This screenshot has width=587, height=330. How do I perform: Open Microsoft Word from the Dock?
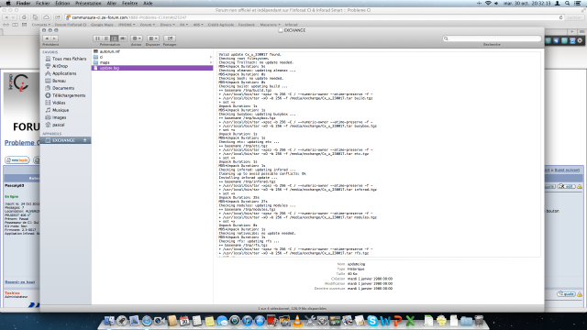coord(385,321)
